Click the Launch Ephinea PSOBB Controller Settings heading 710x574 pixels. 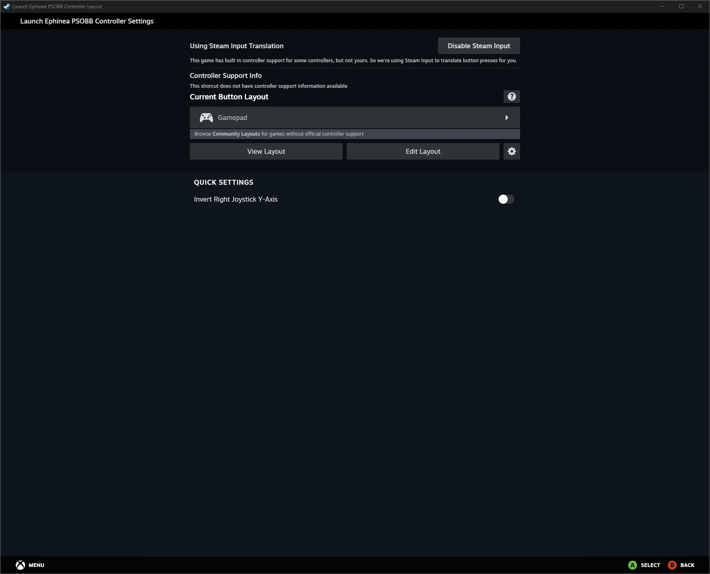pyautogui.click(x=87, y=21)
